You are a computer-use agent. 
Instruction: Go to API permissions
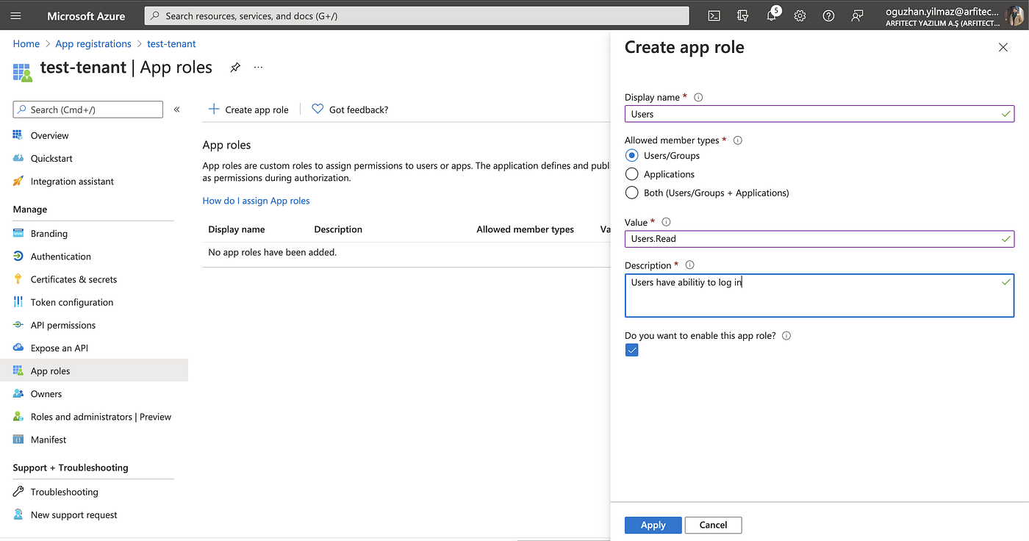tap(62, 325)
